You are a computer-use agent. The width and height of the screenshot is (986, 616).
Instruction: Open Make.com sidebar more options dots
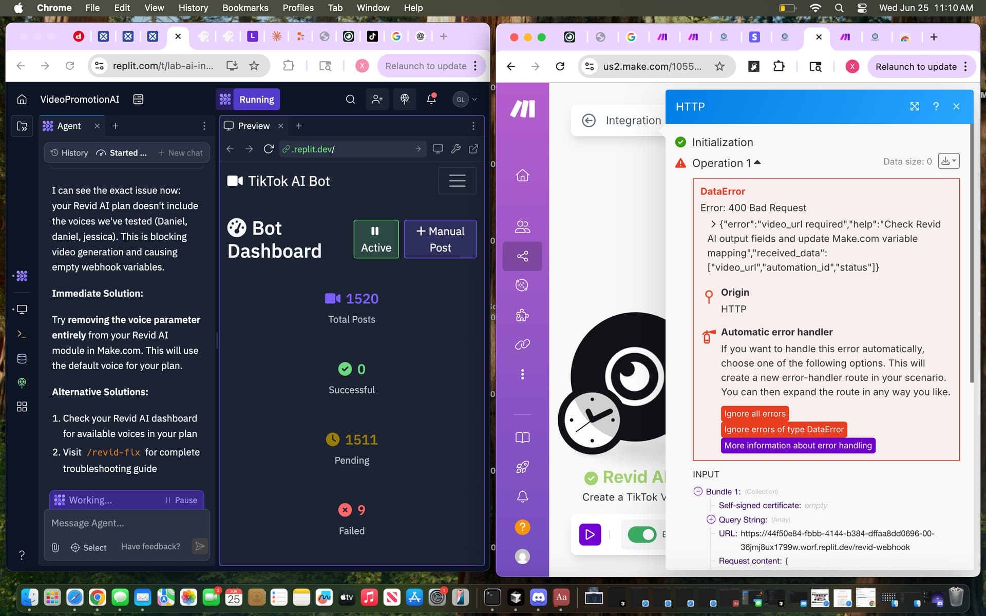coord(522,374)
